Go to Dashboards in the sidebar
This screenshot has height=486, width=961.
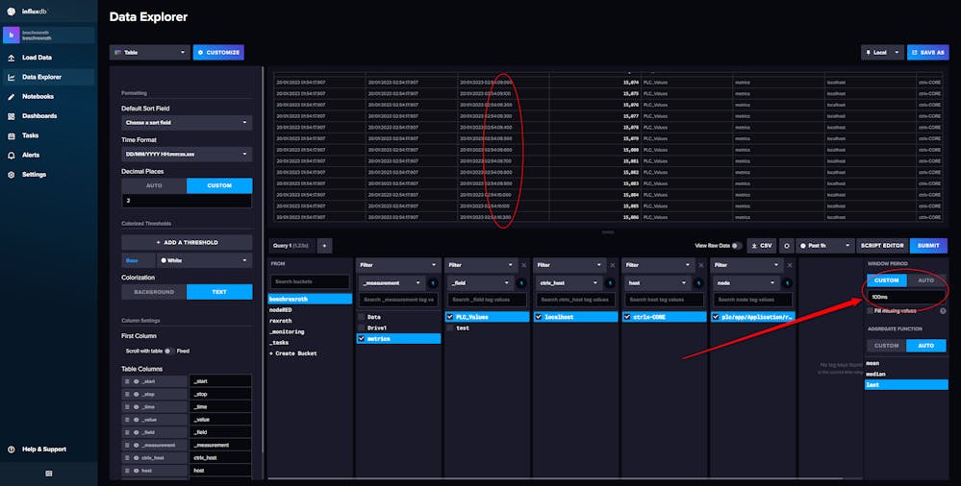(x=38, y=116)
